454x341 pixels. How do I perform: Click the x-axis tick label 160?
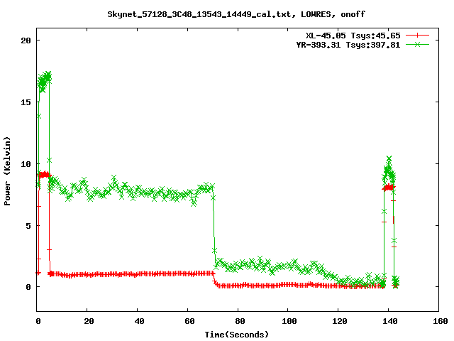(441, 321)
